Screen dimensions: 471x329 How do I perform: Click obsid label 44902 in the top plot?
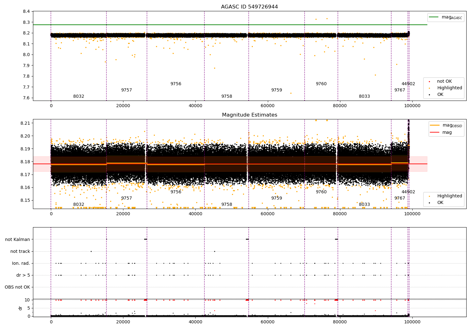pyautogui.click(x=408, y=84)
